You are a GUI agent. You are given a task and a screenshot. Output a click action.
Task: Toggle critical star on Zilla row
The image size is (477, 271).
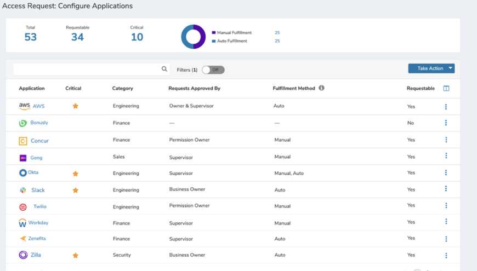click(x=76, y=255)
